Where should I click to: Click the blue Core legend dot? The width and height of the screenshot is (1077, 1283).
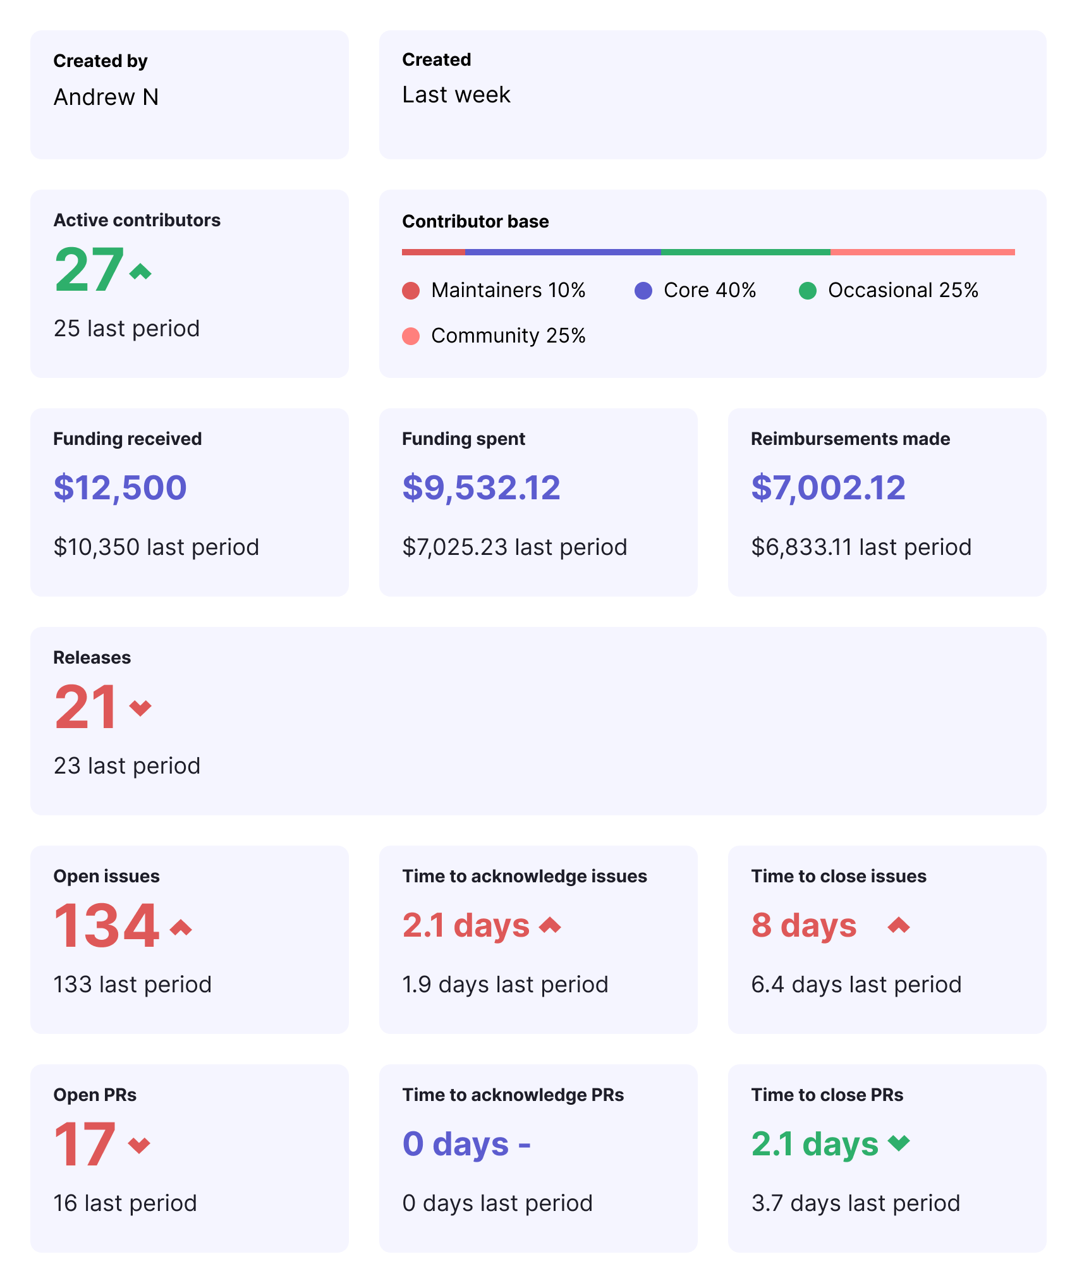(643, 291)
